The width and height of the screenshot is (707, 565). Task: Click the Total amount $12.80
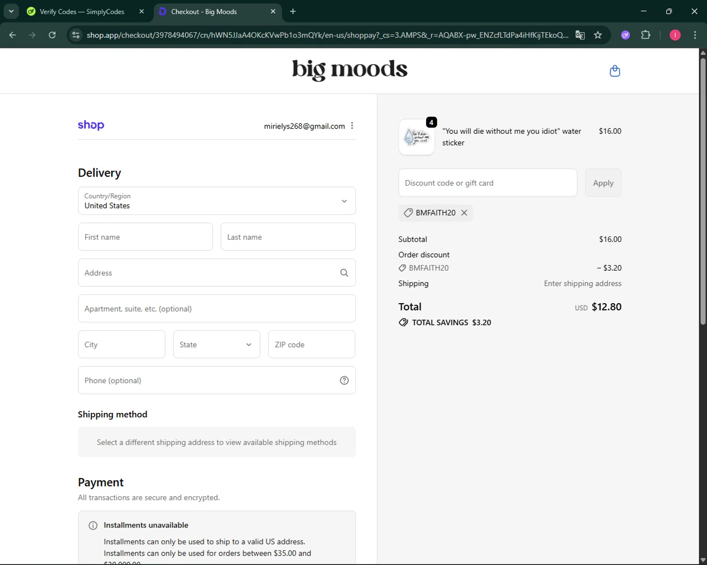[606, 307]
